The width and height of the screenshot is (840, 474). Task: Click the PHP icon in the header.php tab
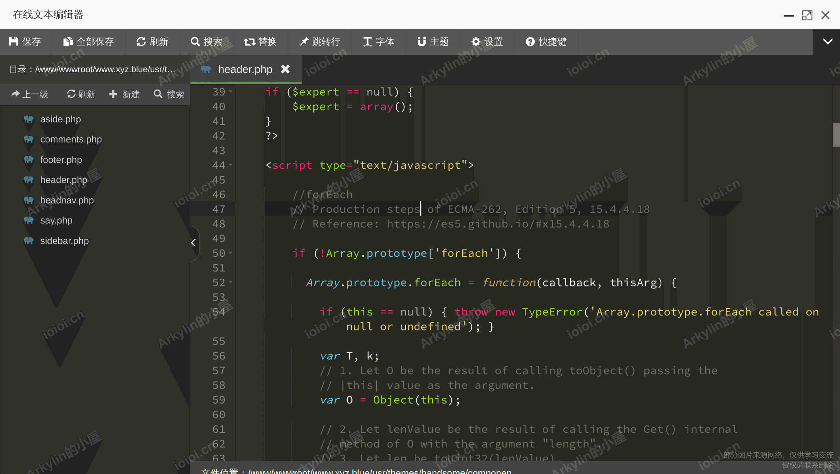pyautogui.click(x=206, y=69)
